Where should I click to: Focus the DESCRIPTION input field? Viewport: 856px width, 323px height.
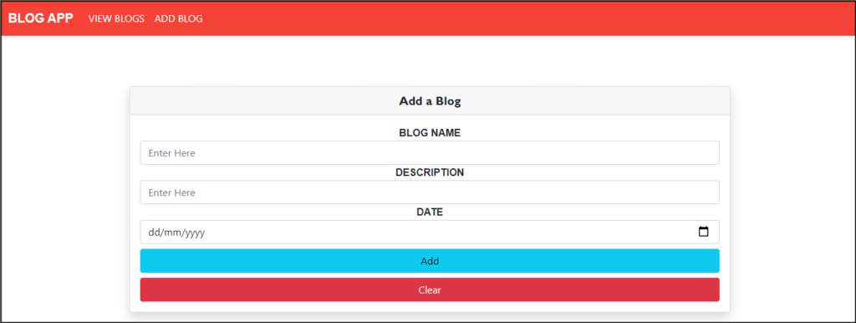coord(430,192)
